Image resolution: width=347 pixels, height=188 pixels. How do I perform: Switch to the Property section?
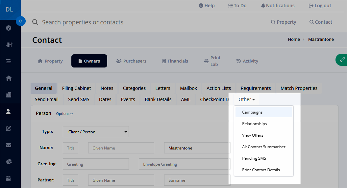50,61
